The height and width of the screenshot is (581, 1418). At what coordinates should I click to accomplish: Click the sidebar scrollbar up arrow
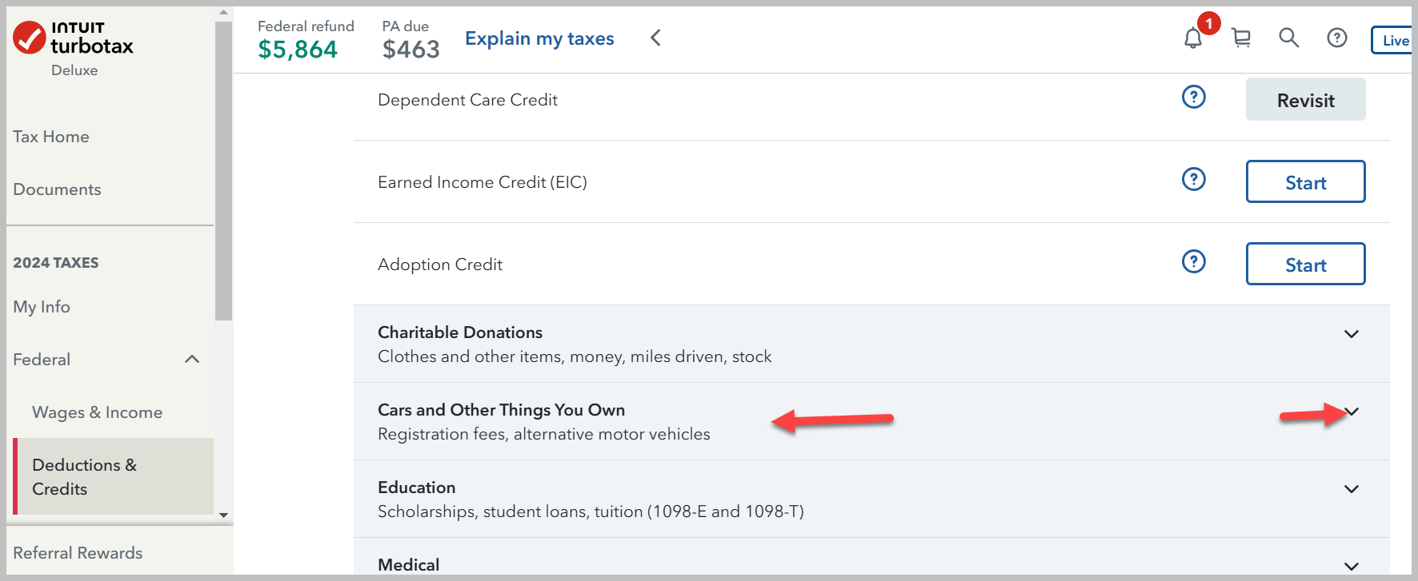tap(223, 13)
